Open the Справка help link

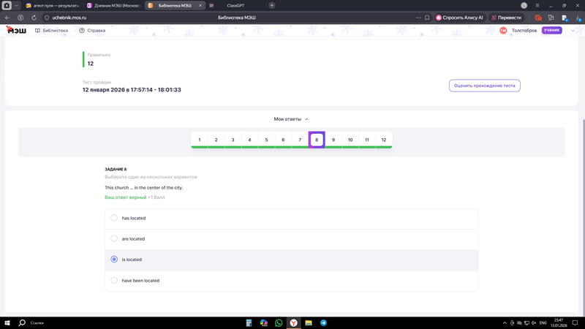(92, 31)
